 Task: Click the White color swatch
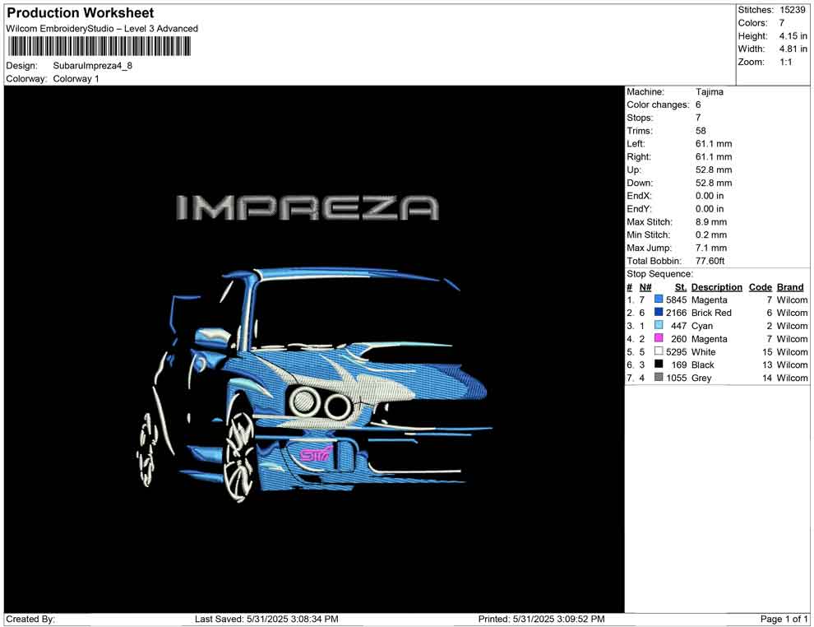[x=659, y=351]
